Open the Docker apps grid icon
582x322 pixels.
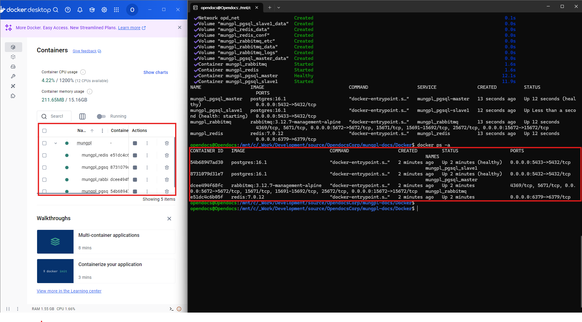click(116, 10)
